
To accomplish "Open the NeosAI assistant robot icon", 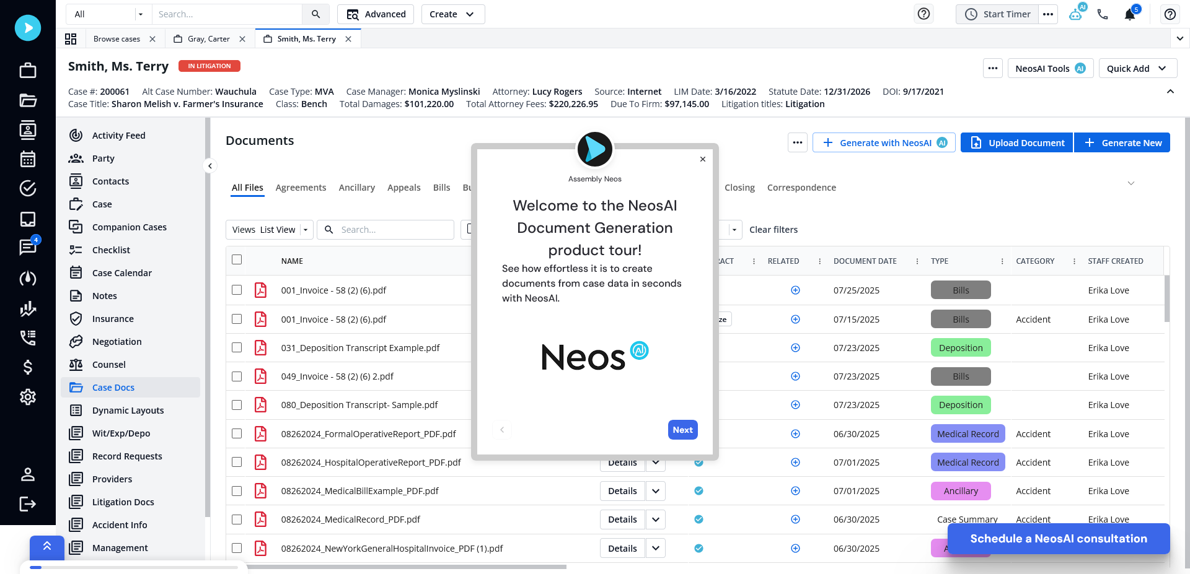I will (1075, 14).
